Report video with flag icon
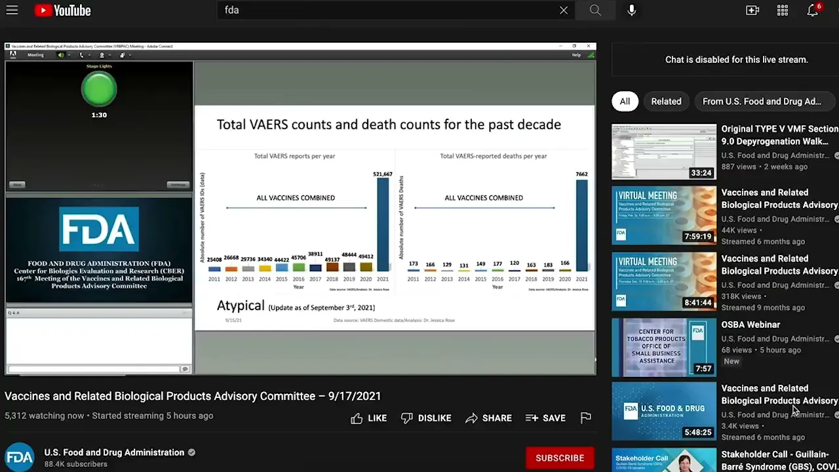 [586, 418]
